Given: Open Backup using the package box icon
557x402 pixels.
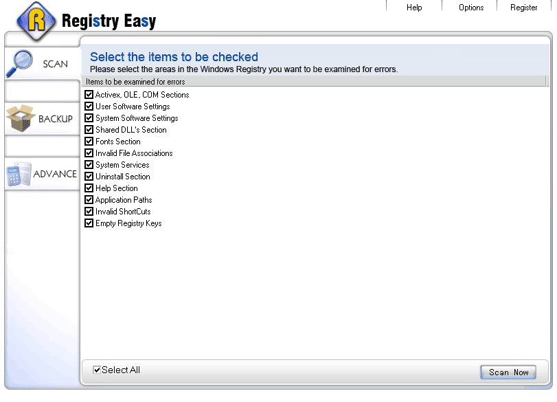Looking at the screenshot, I should pyautogui.click(x=20, y=118).
